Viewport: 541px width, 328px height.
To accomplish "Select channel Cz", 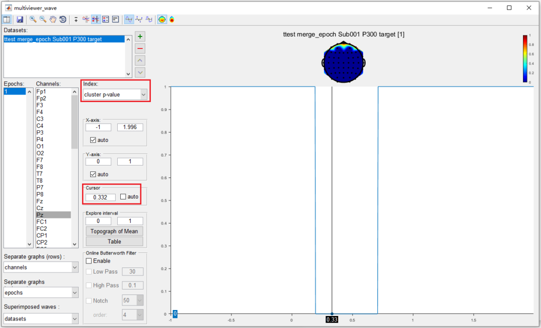I will [54, 208].
